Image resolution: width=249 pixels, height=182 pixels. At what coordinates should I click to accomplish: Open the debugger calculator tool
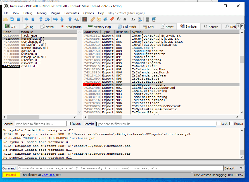pyautogui.click(x=148, y=19)
